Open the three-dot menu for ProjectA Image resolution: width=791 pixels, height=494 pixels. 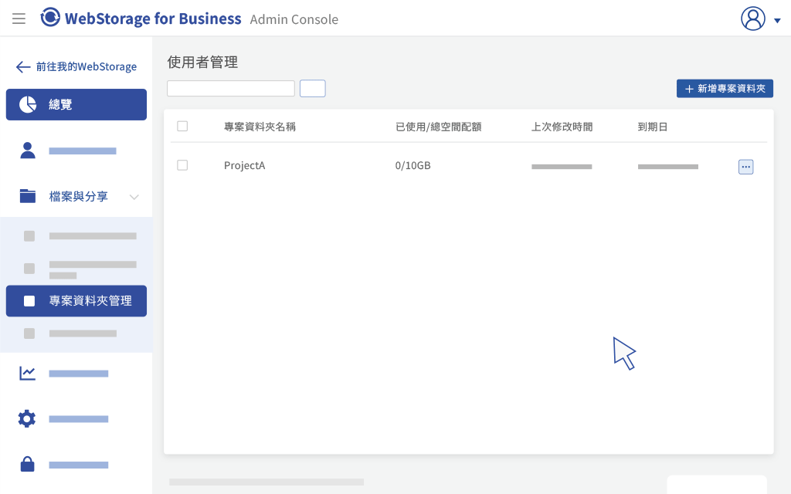745,167
